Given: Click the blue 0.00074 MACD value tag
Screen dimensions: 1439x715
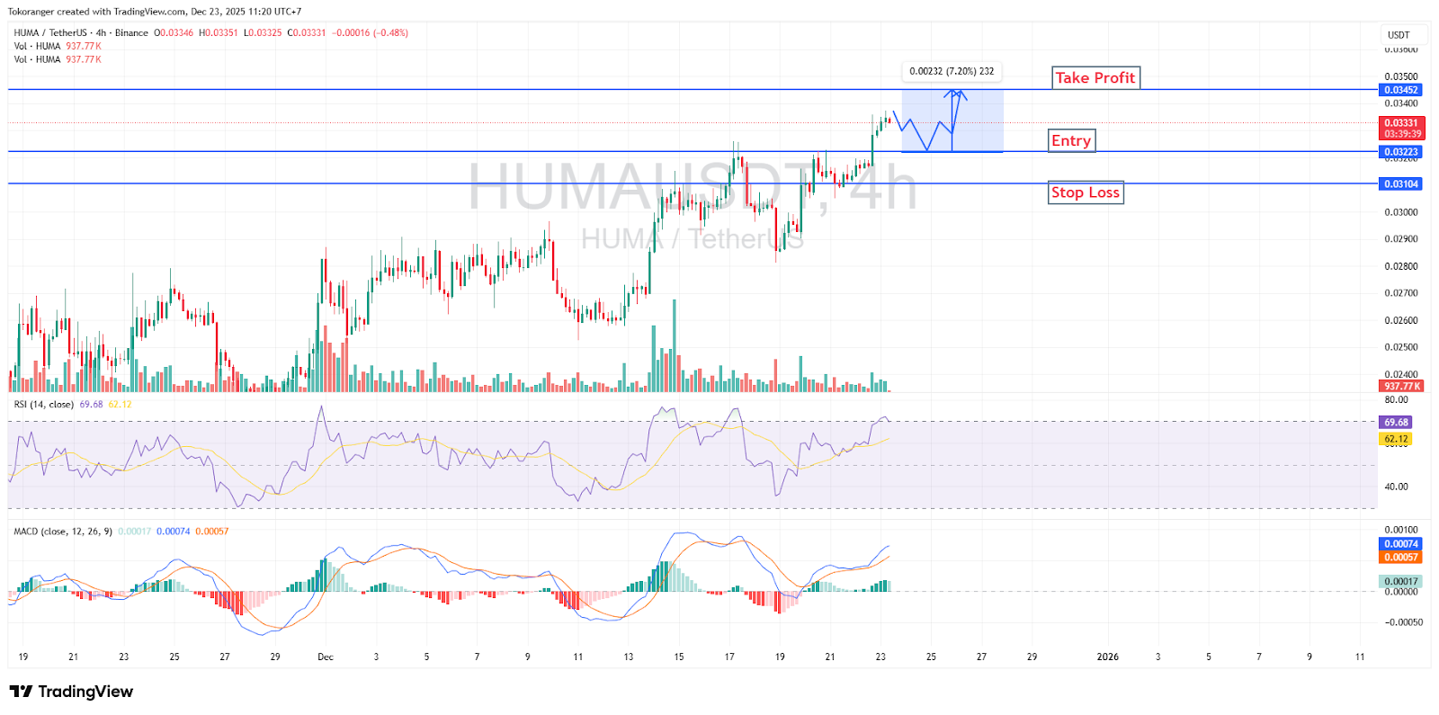Looking at the screenshot, I should tap(1400, 544).
